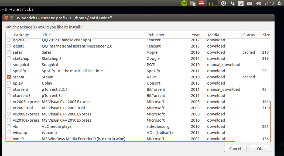Tick the qq2012 package checkbox
Viewport: 284px width, 156px height.
coord(9,40)
